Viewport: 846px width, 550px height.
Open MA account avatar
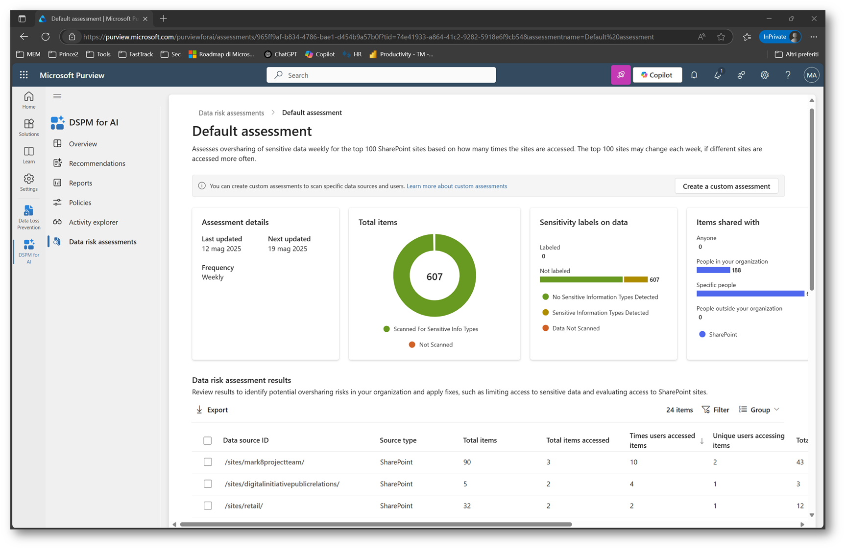click(811, 75)
